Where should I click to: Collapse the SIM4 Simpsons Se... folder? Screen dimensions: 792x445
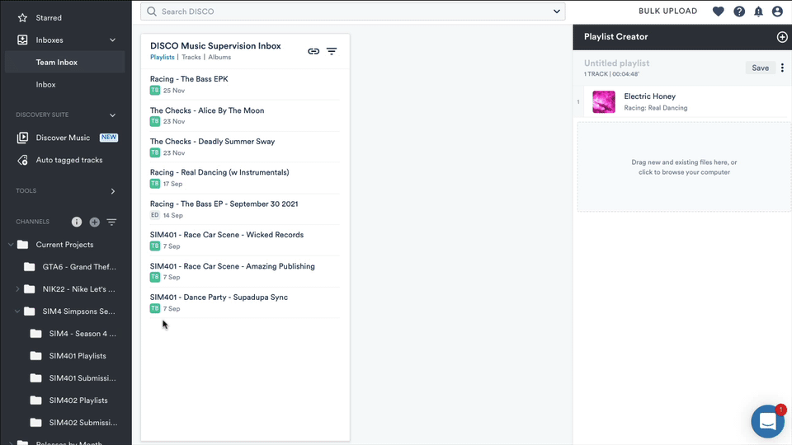17,311
